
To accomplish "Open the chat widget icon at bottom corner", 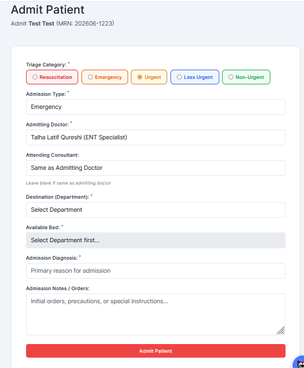I will 299,363.
